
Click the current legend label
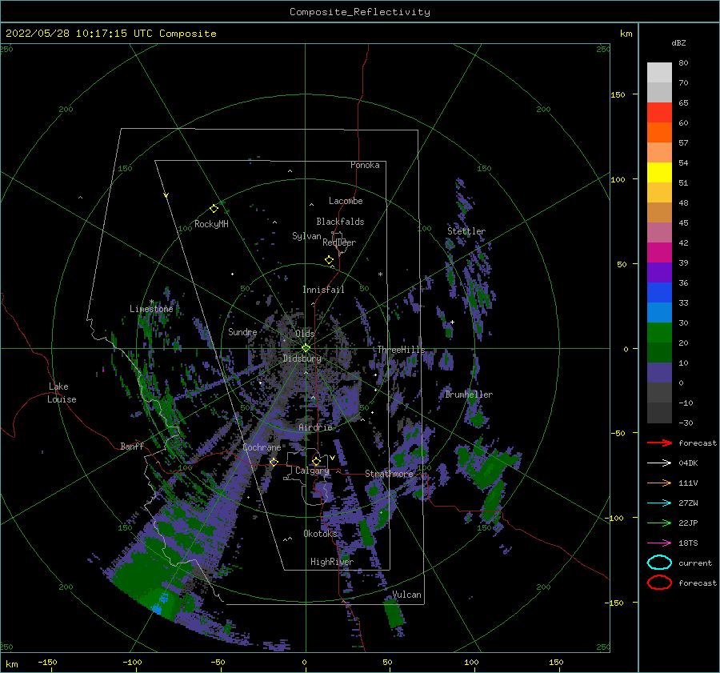[695, 563]
